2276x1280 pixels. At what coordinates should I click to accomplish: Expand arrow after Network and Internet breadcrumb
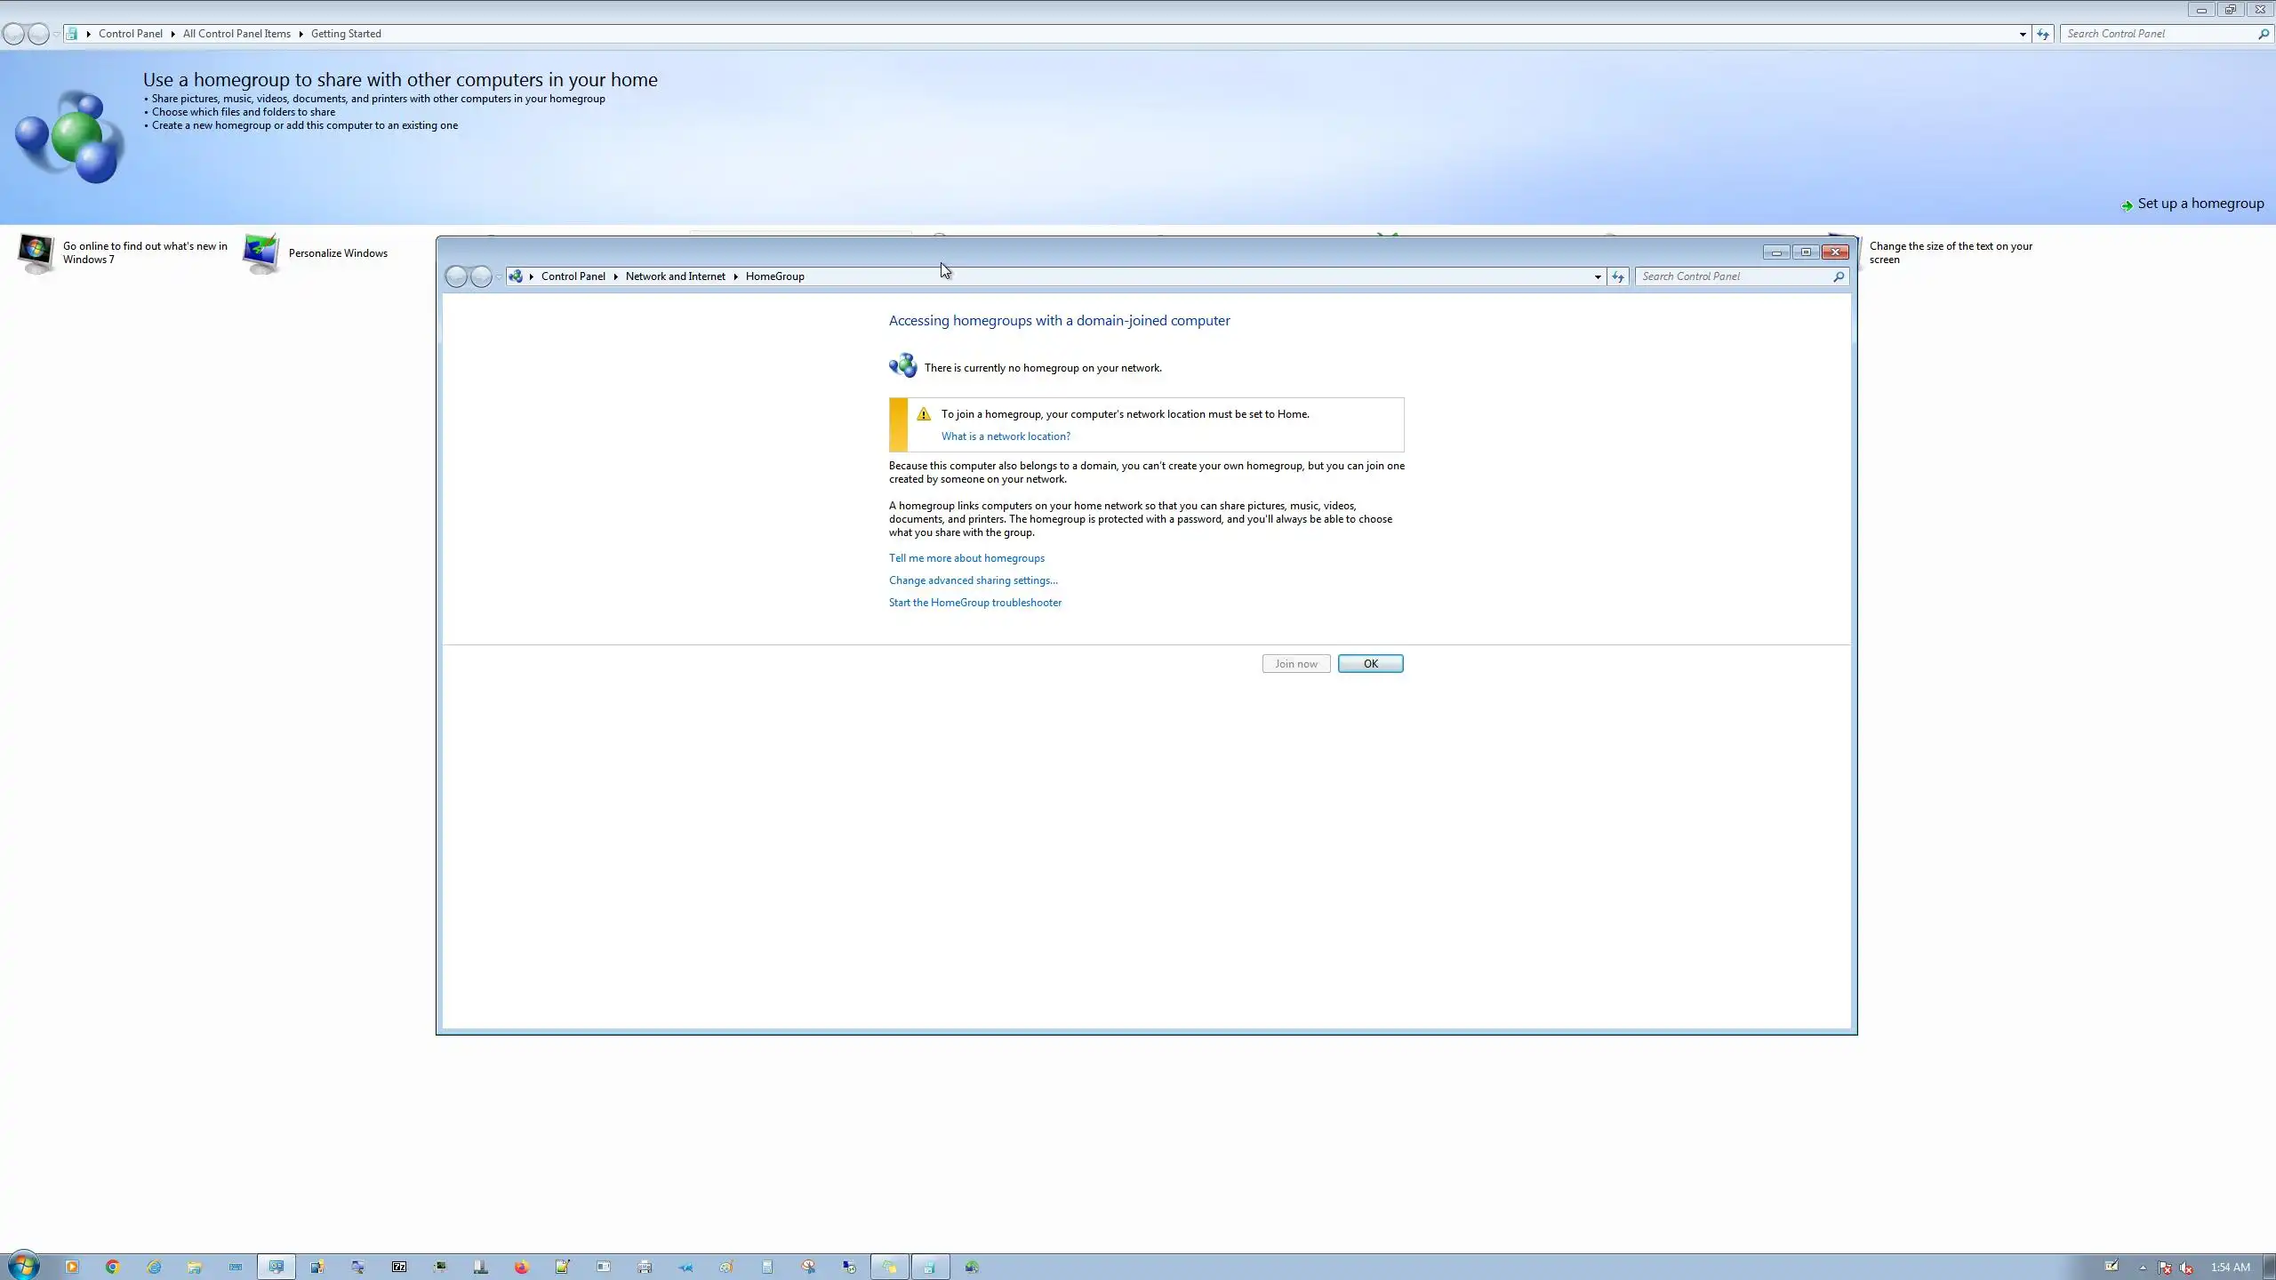736,276
